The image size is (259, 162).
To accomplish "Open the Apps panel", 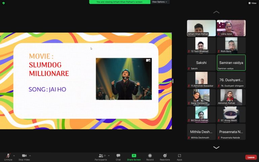I will [179, 157].
